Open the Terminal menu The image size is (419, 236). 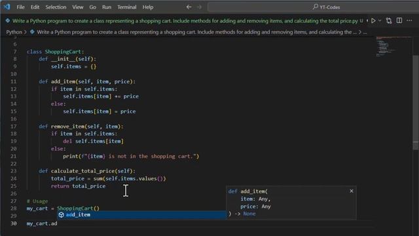[126, 7]
